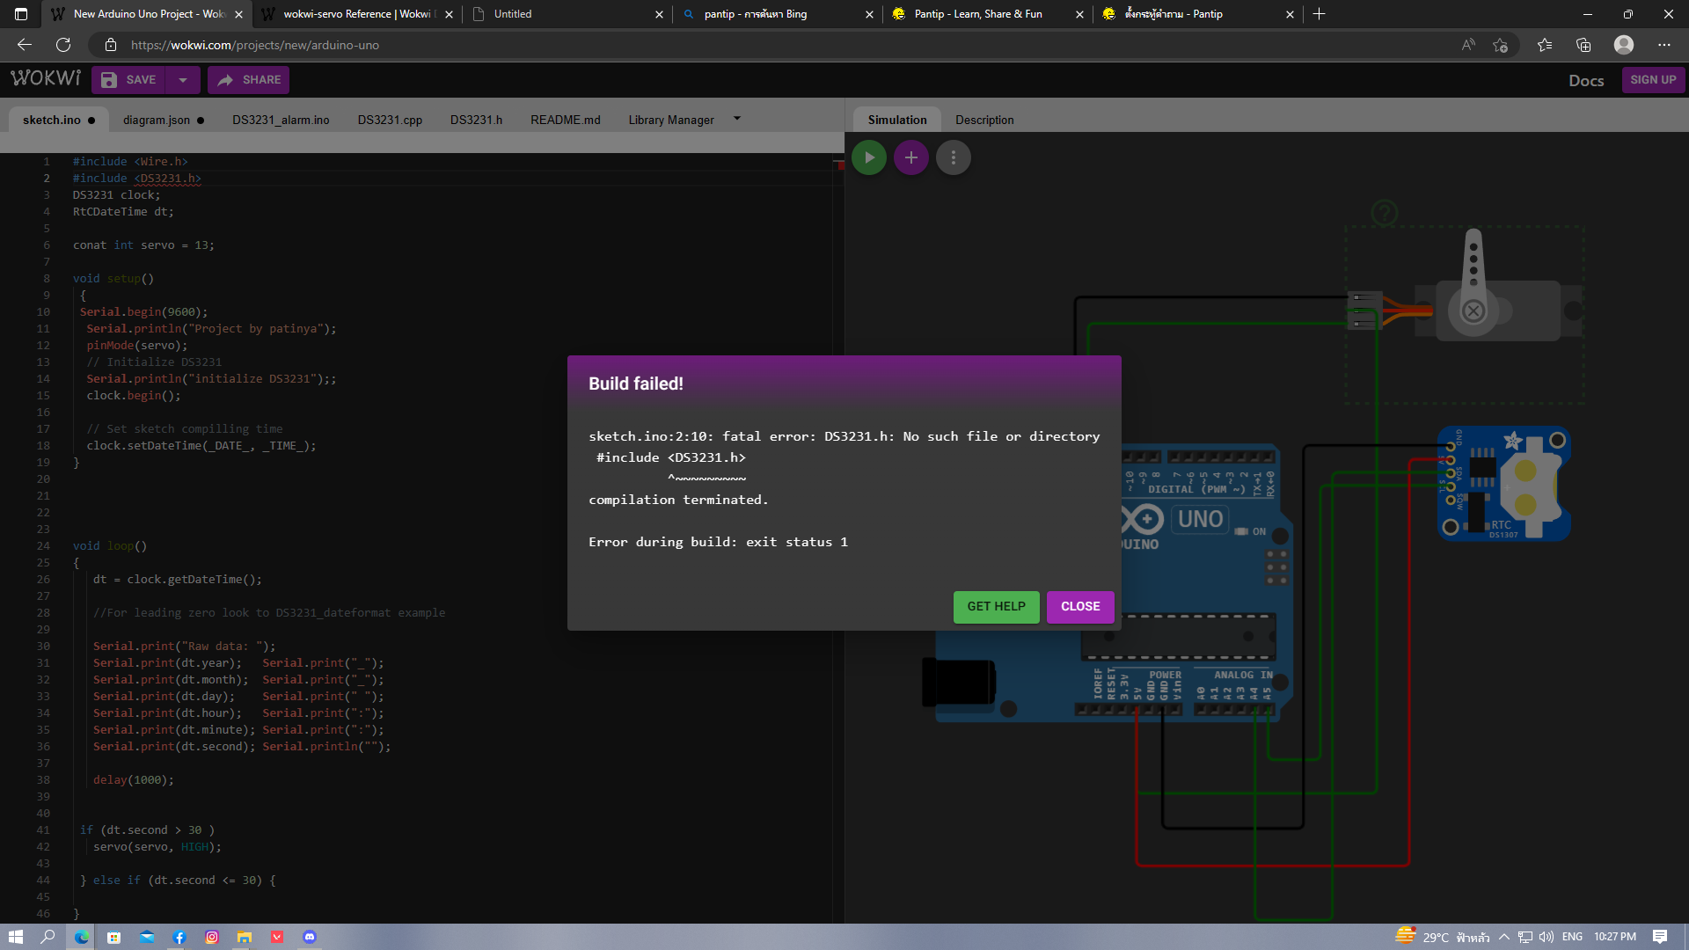The width and height of the screenshot is (1689, 950).
Task: Refresh the browser page
Action: [63, 45]
